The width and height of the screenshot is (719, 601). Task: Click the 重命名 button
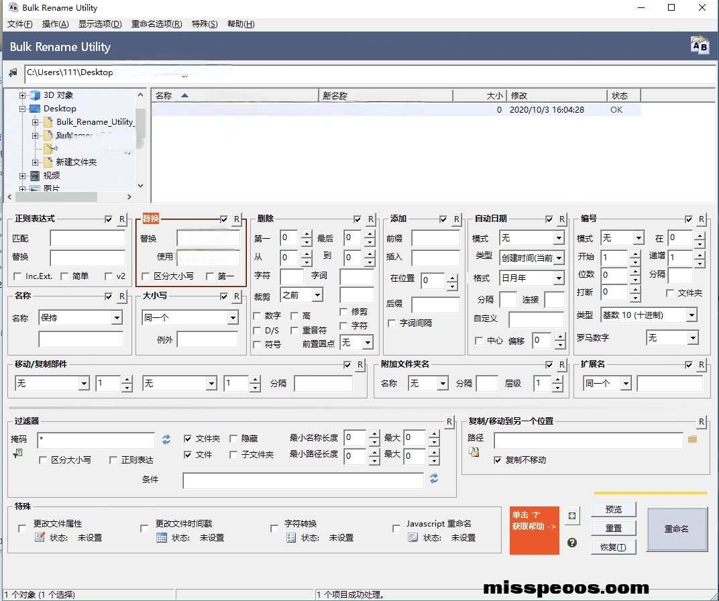point(676,529)
